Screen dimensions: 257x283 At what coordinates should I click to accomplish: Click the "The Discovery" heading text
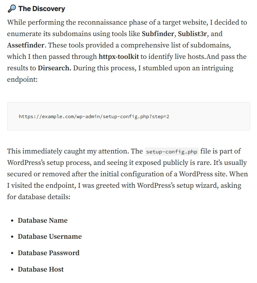pyautogui.click(x=41, y=9)
